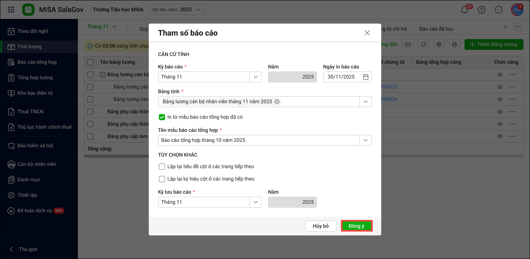The height and width of the screenshot is (259, 530).
Task: Click the print icon in toolbar
Action: point(455,44)
